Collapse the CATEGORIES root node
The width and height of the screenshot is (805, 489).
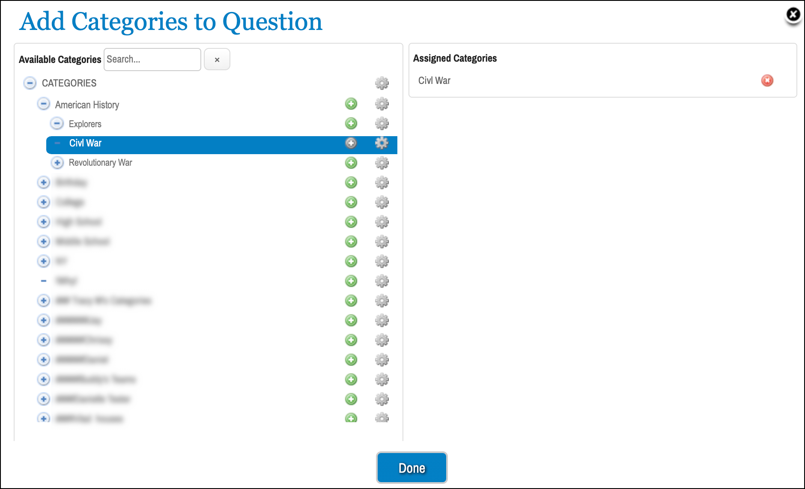pos(30,83)
